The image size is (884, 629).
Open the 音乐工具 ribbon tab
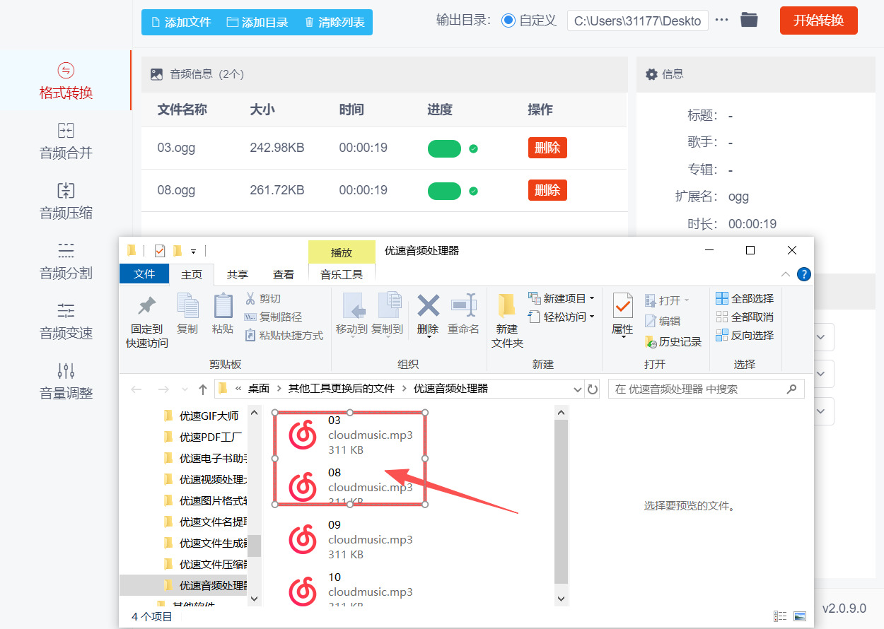pos(342,274)
